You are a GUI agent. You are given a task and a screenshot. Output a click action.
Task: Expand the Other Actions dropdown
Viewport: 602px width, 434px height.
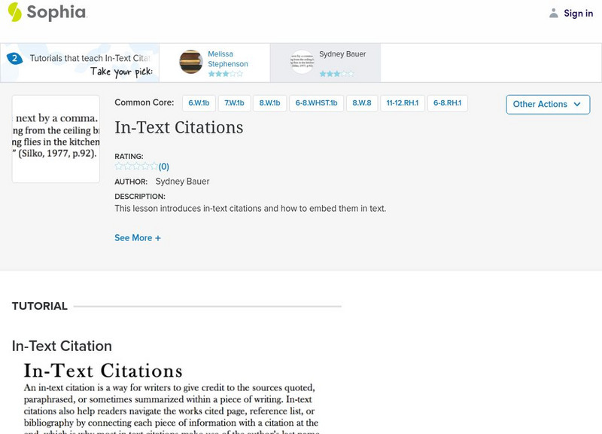[548, 105]
